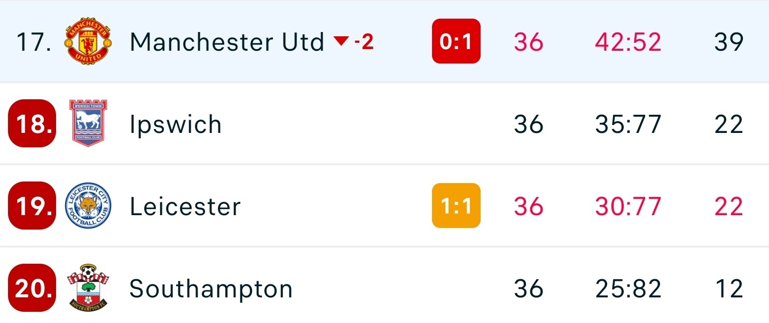Click the red down arrow position indicator

click(341, 41)
